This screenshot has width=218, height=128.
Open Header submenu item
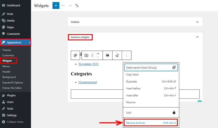[x=7, y=72]
